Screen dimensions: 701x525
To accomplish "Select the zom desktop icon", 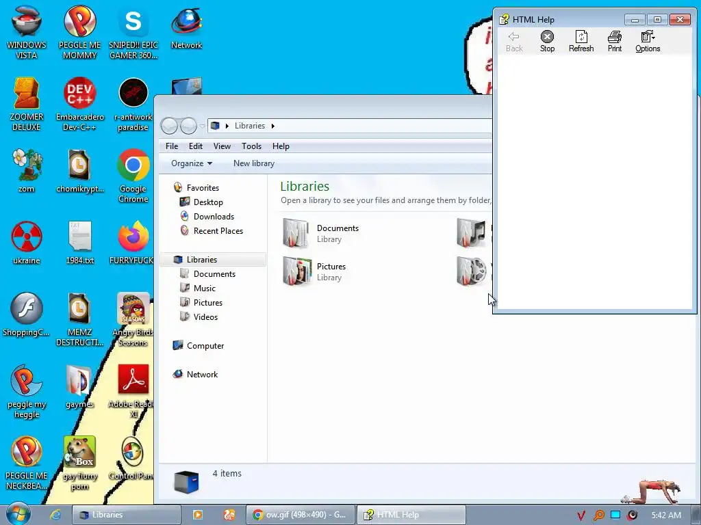I will click(x=27, y=170).
